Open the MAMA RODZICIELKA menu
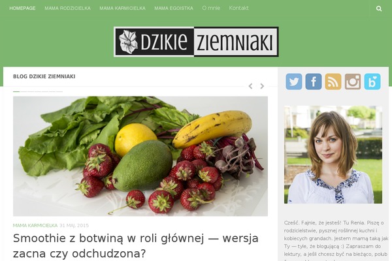This screenshot has width=392, height=261. tap(67, 8)
